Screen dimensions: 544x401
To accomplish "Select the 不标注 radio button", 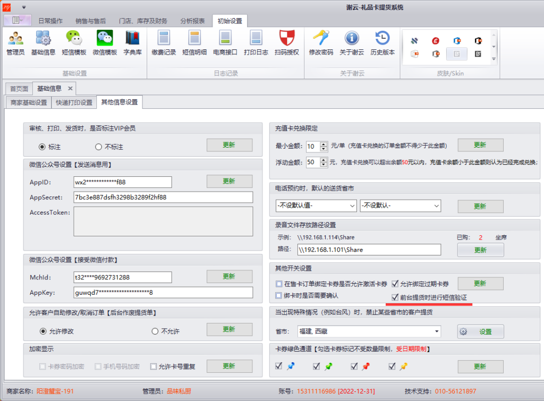I will (x=98, y=147).
